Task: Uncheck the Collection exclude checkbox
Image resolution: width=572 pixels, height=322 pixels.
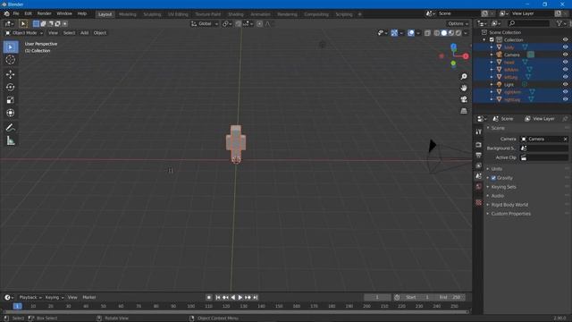Action: [x=492, y=39]
